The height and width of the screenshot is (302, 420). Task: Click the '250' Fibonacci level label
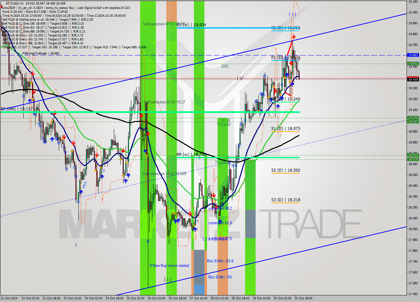tap(224, 66)
